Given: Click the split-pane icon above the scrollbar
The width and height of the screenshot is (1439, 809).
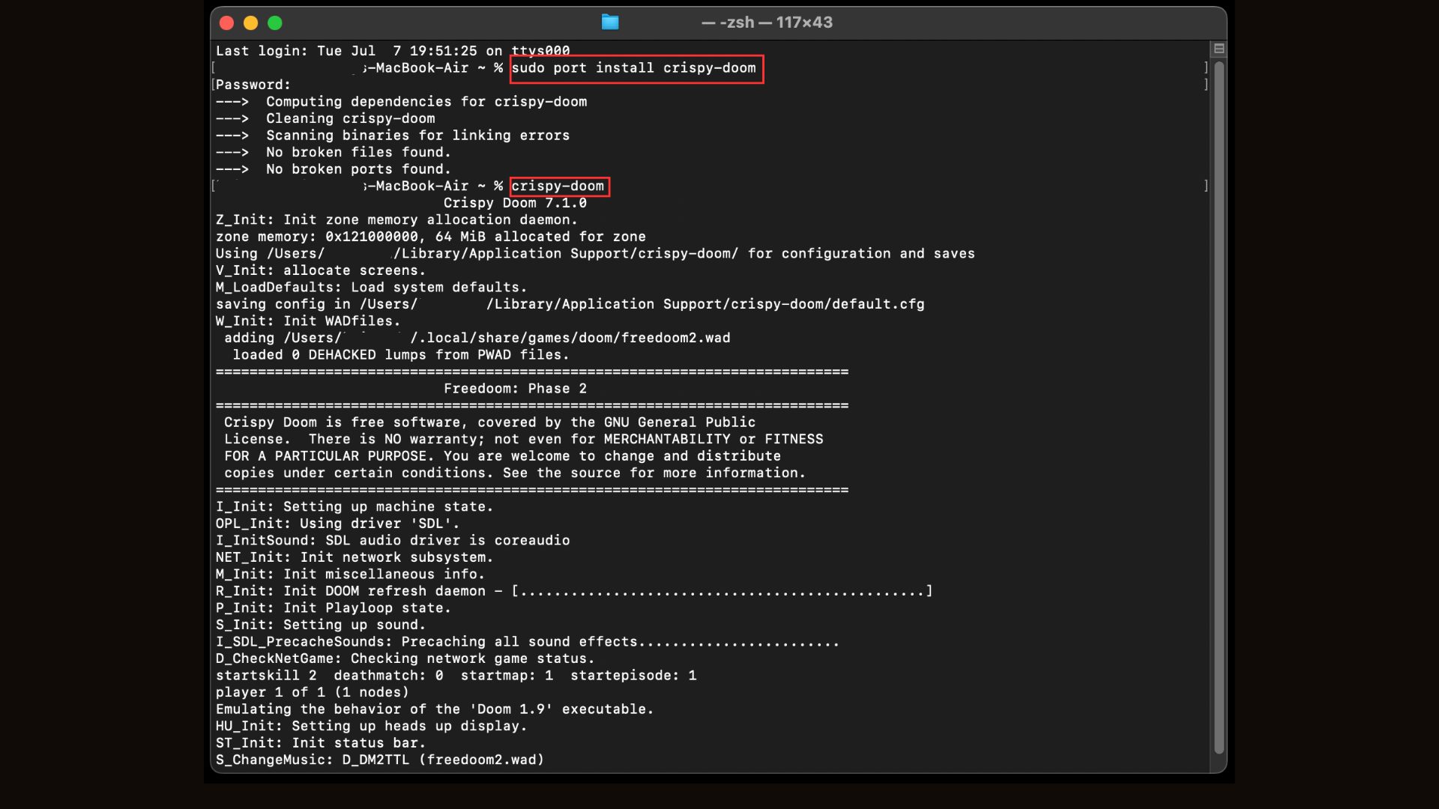Looking at the screenshot, I should point(1219,49).
